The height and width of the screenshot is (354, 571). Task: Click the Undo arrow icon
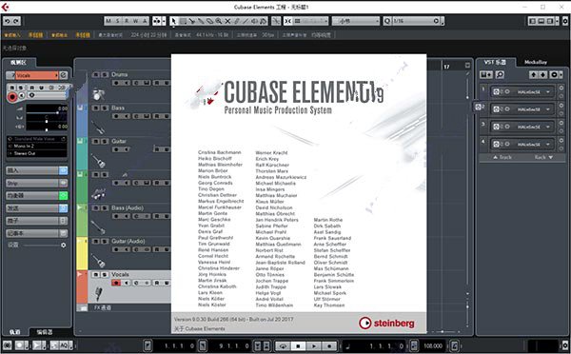[8, 21]
